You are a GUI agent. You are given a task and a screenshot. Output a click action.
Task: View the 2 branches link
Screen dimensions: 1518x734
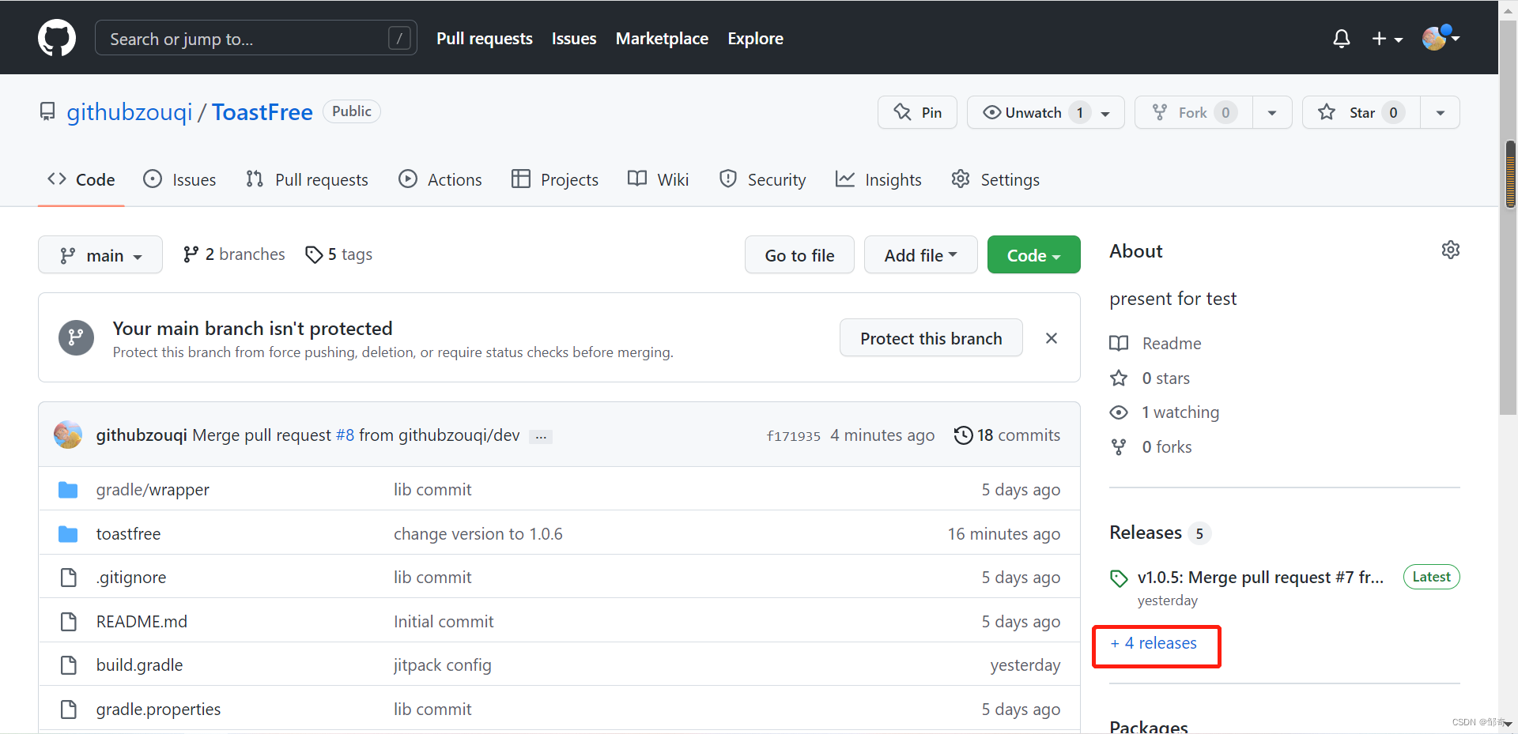click(x=233, y=254)
